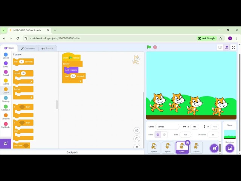Open the Backpack panel

tap(72, 152)
